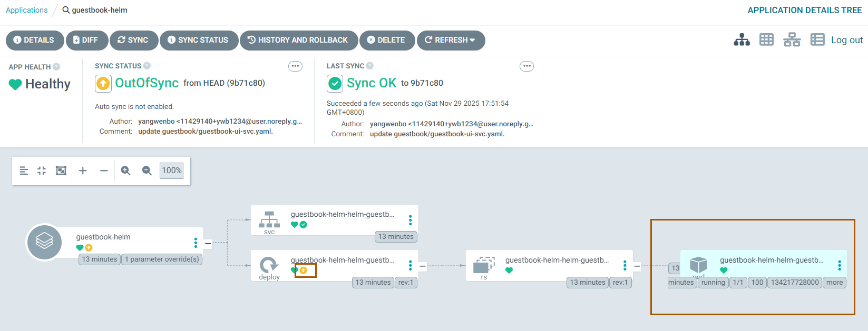Click the fit-to-screen graph toolbar icon
868x331 pixels.
(x=61, y=170)
